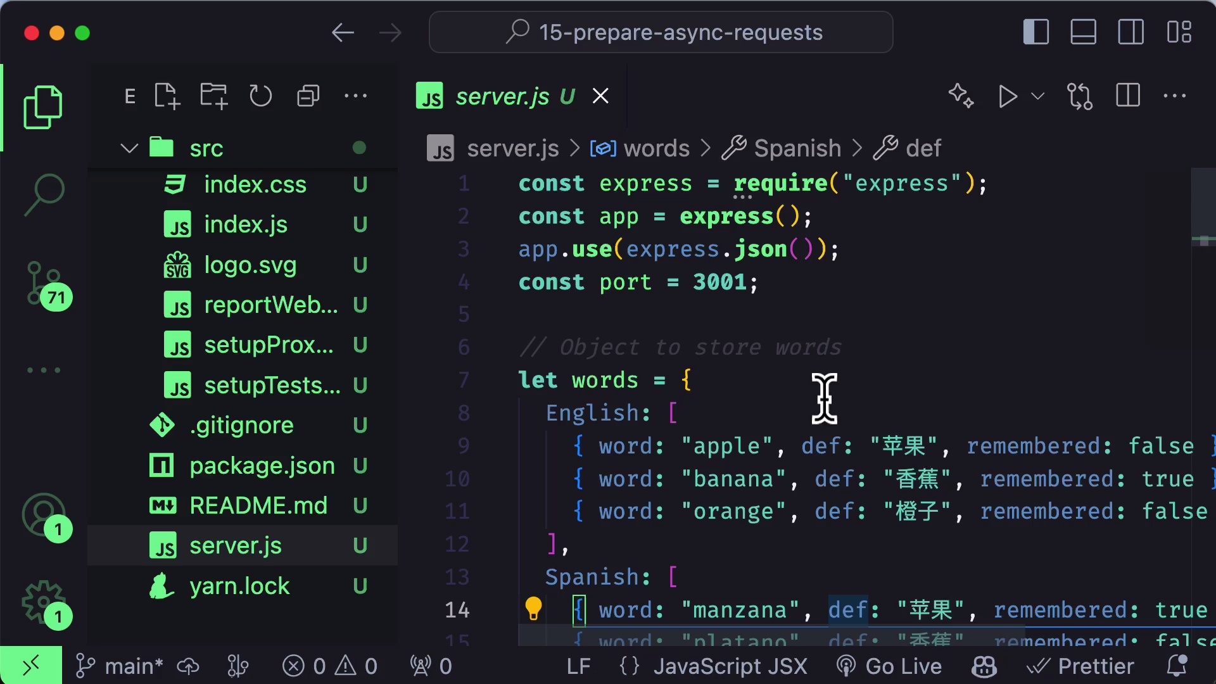Image resolution: width=1216 pixels, height=684 pixels.
Task: Click the server.js breadcrumb
Action: [x=493, y=149]
